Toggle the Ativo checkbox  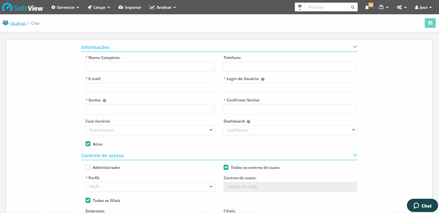pyautogui.click(x=88, y=144)
